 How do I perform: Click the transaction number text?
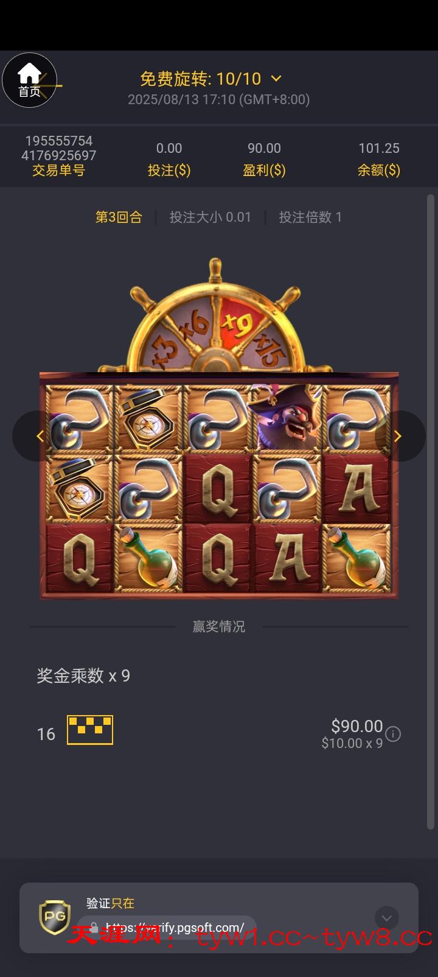[x=59, y=148]
